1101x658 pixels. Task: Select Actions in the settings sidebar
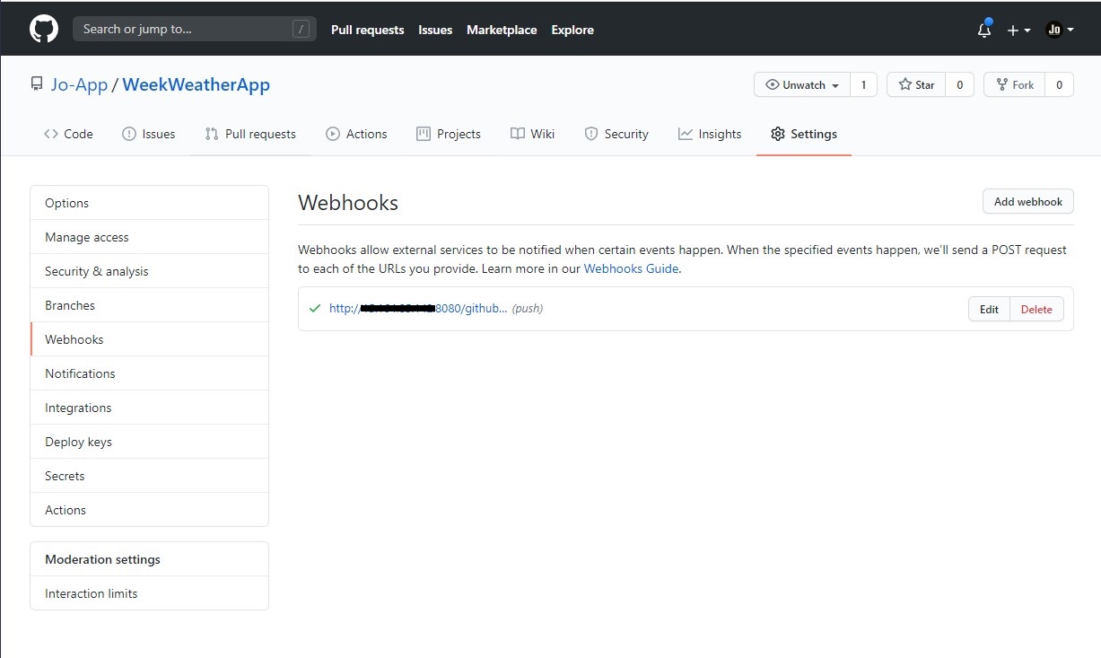point(149,510)
